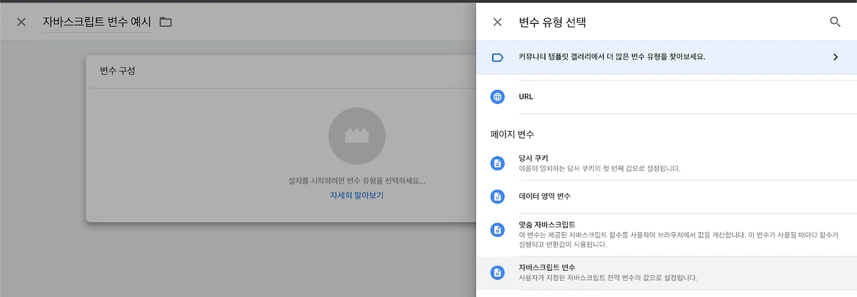The height and width of the screenshot is (297, 857).
Task: Click the gray lego block variable type placeholder
Action: click(357, 136)
